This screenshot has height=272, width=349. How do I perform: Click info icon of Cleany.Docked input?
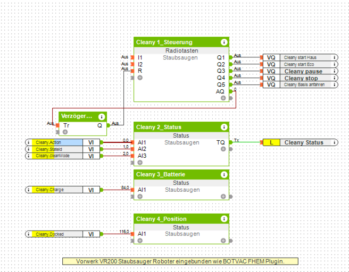pos(29,234)
